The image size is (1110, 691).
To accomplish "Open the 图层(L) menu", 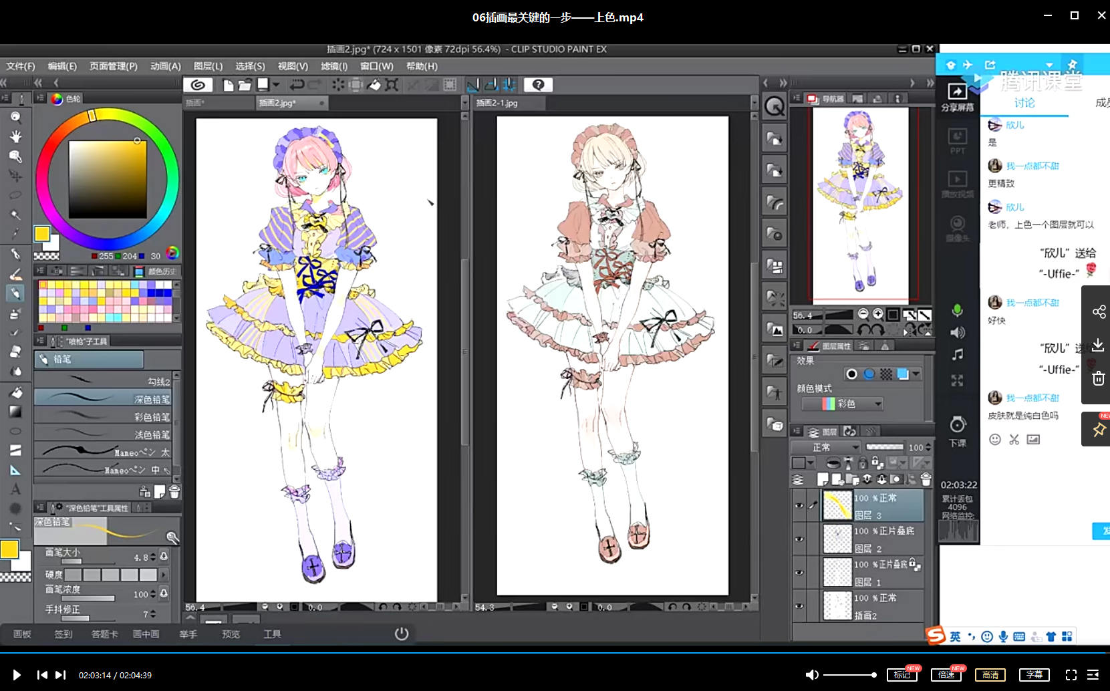I will tap(208, 66).
